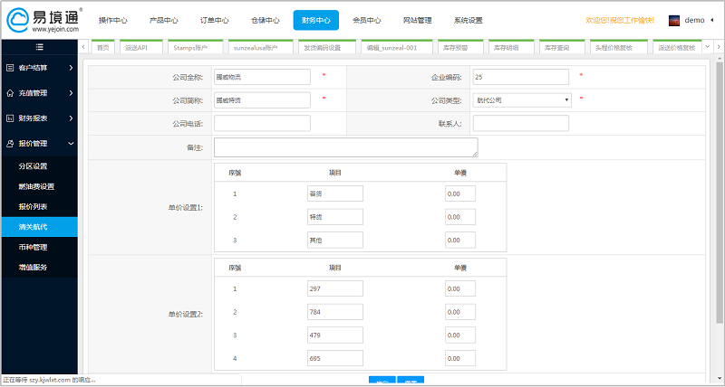Click the demo user avatar

[673, 20]
